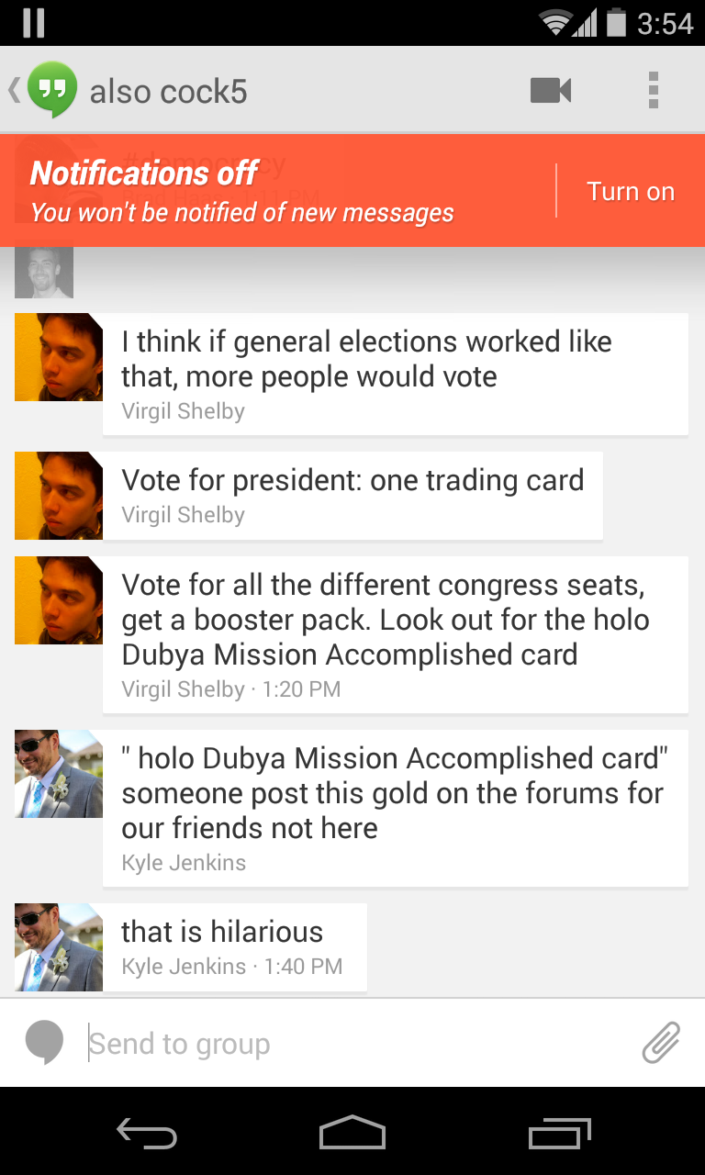Tap the paperclip attachment icon
This screenshot has width=705, height=1175.
pos(661,1043)
